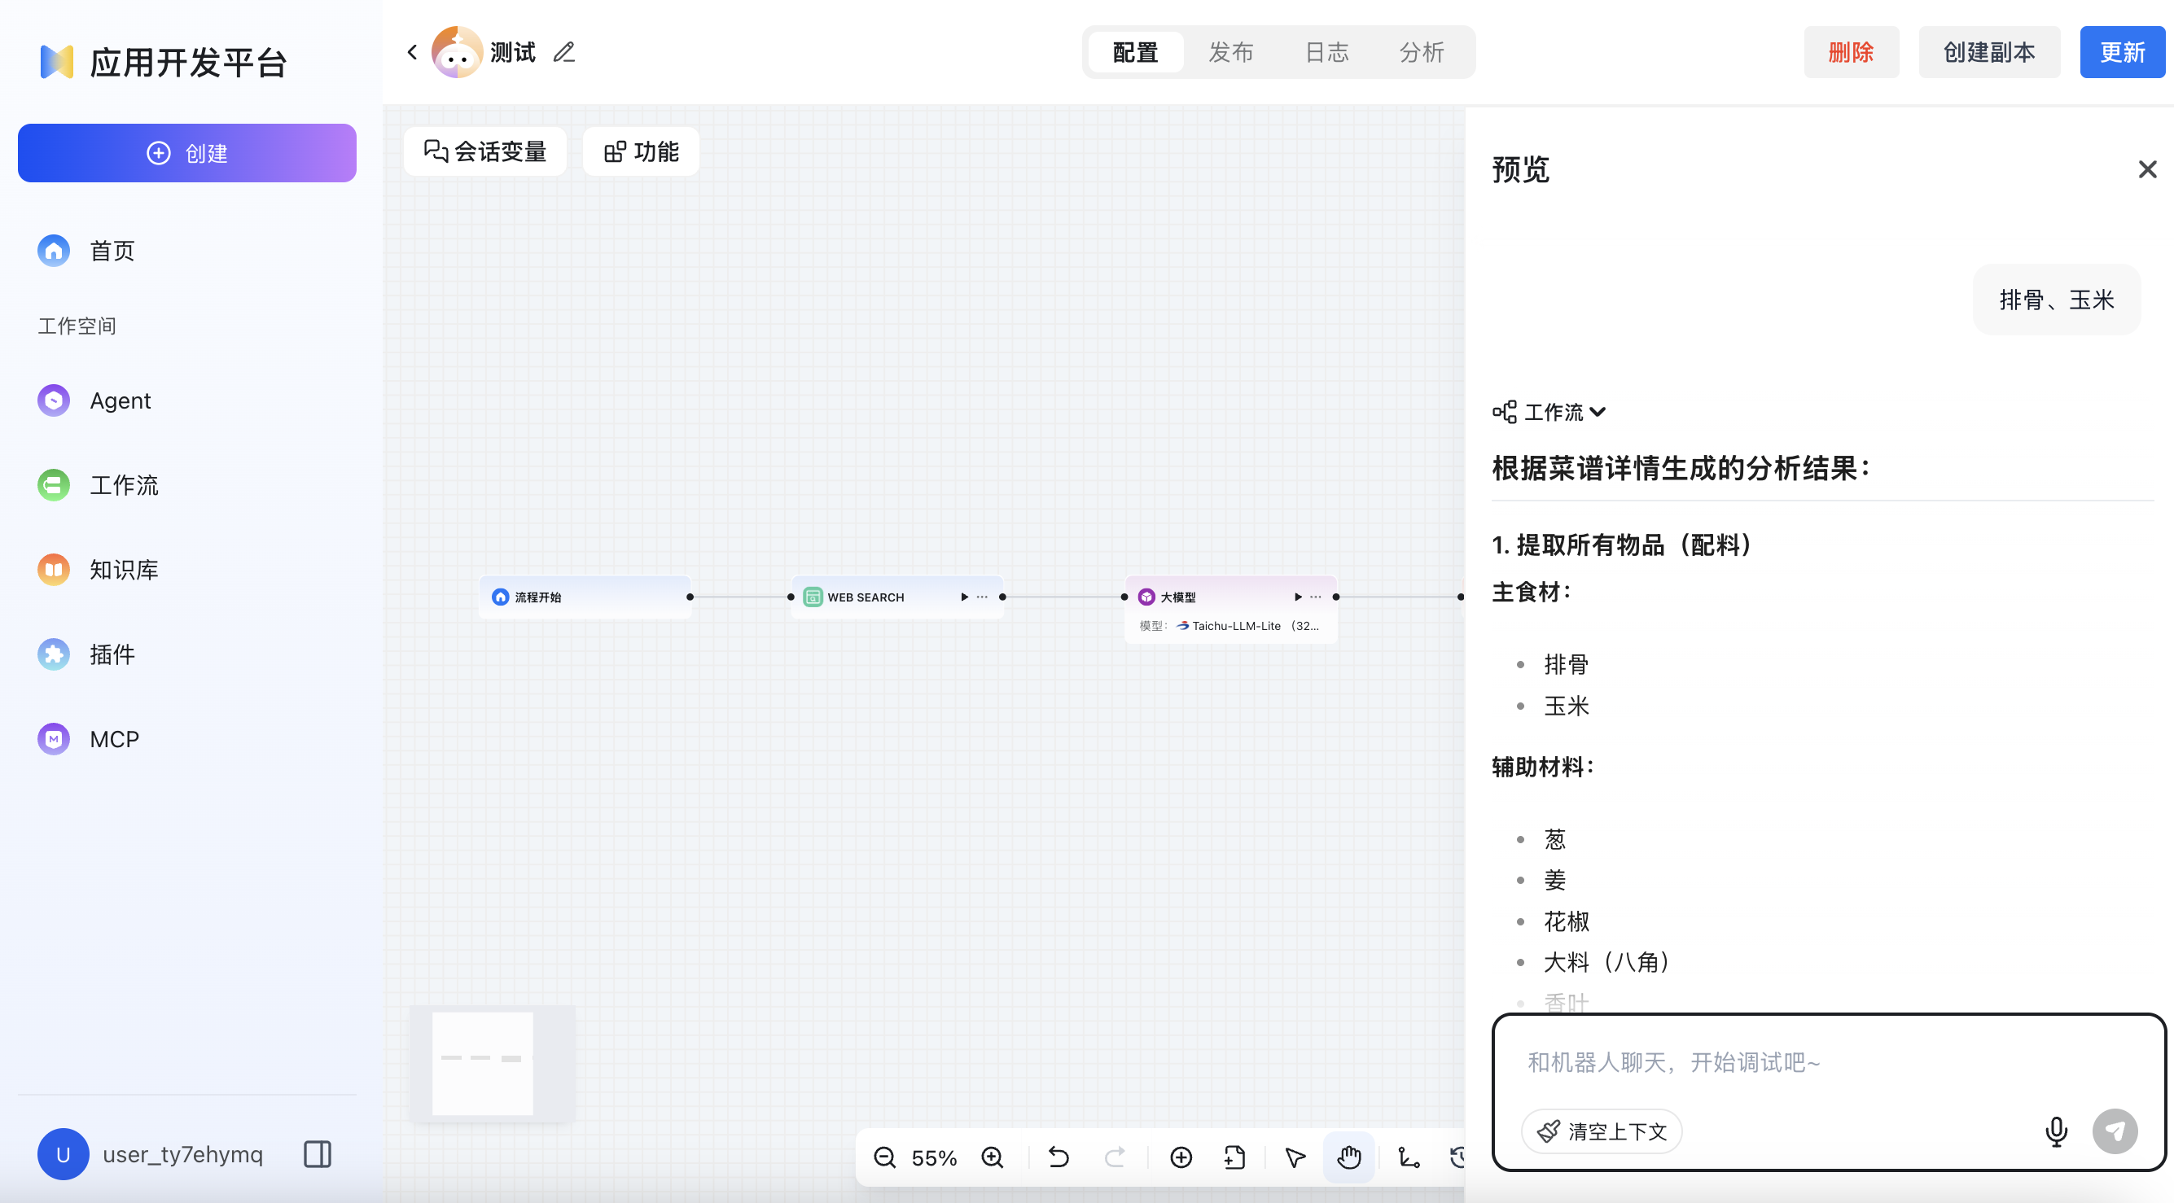The image size is (2174, 1203).
Task: Click the add note file icon
Action: point(1234,1157)
